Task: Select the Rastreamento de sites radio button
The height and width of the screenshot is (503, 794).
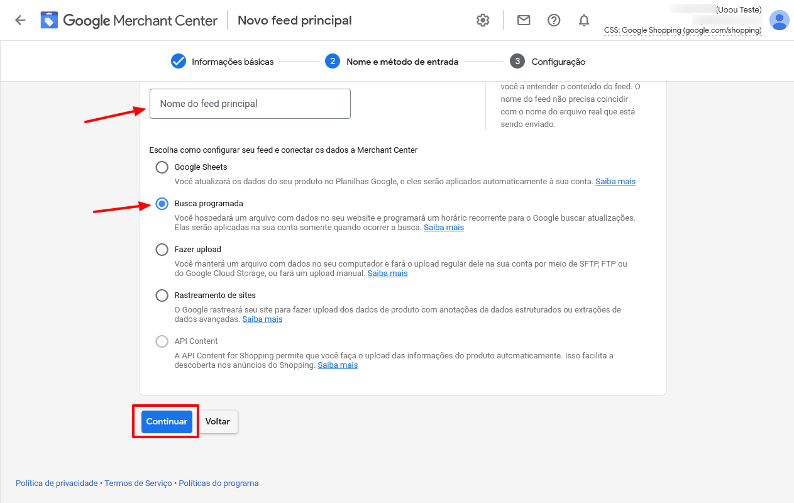Action: point(162,296)
